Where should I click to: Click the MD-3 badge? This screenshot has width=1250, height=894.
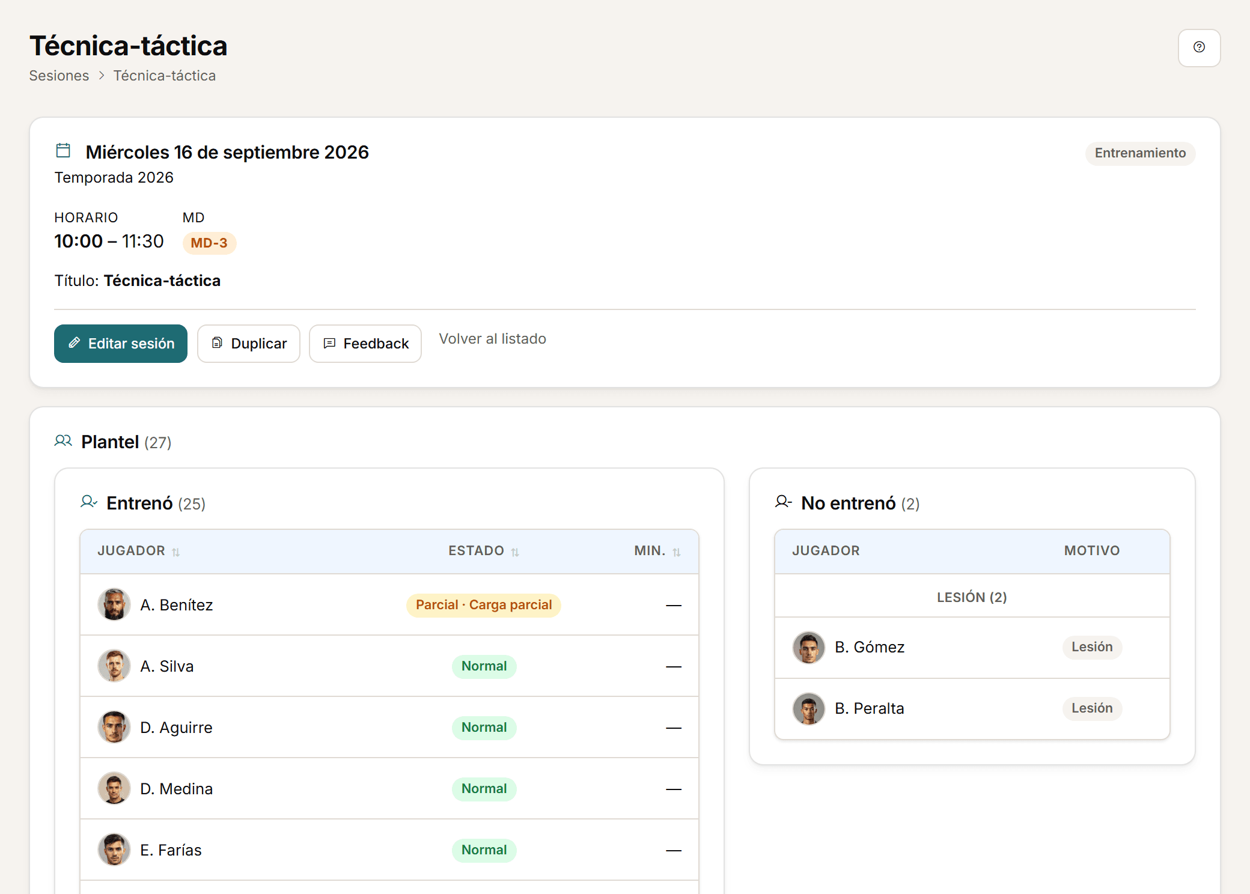(209, 243)
